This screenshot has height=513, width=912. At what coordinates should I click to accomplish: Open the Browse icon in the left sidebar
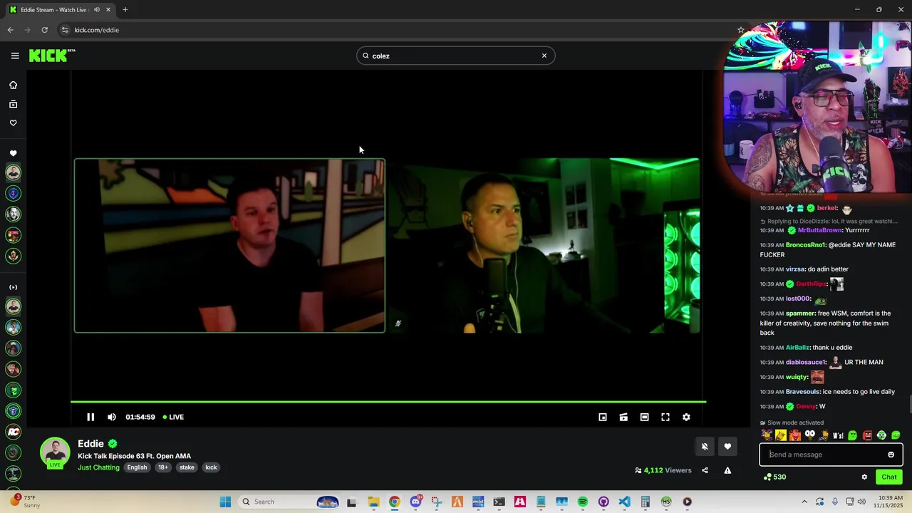pyautogui.click(x=13, y=104)
